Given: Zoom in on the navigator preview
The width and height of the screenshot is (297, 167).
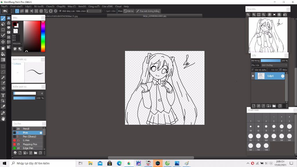Looking at the screenshot, I should (x=254, y=14).
